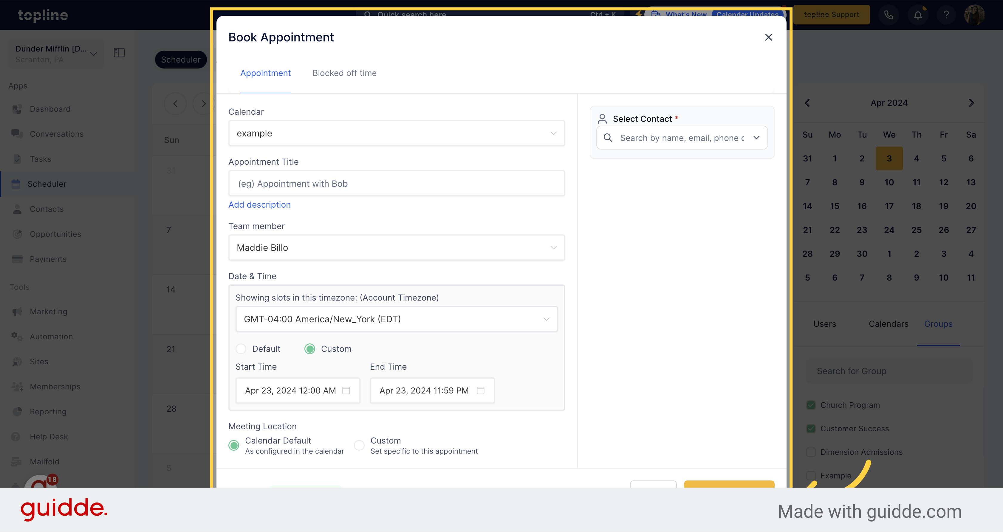Open topline Support button
Viewport: 1003px width, 532px height.
click(x=831, y=15)
